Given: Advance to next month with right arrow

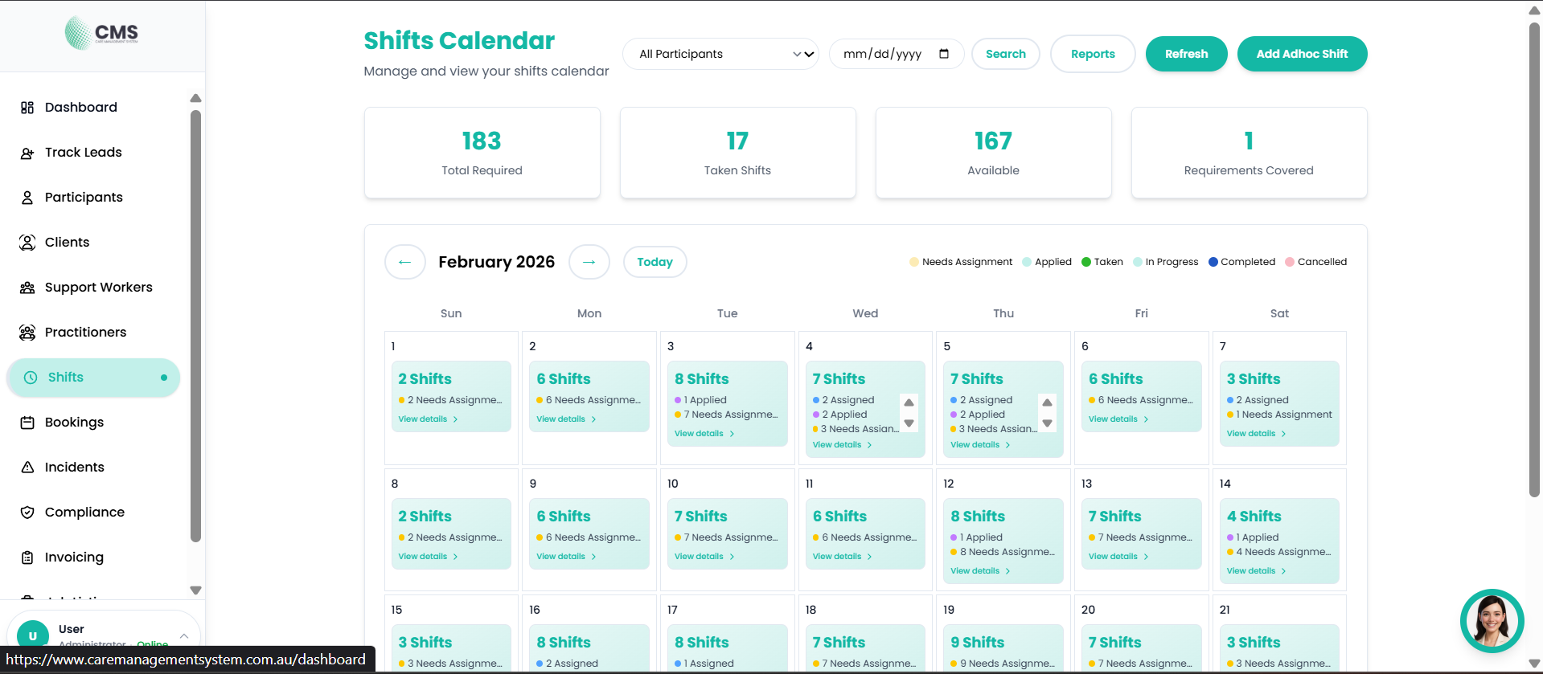Looking at the screenshot, I should [x=589, y=262].
